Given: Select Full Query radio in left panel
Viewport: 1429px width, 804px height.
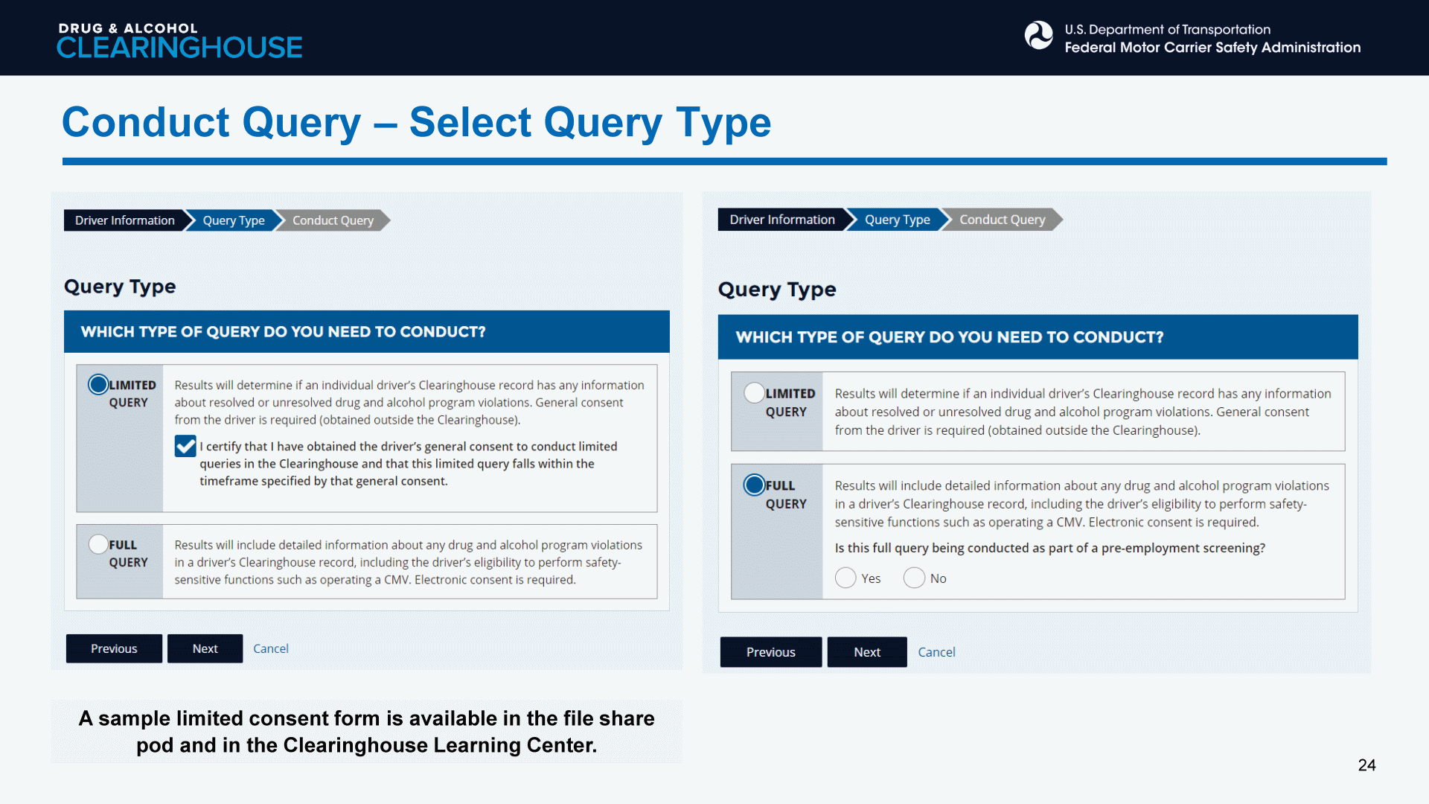Looking at the screenshot, I should [x=98, y=544].
